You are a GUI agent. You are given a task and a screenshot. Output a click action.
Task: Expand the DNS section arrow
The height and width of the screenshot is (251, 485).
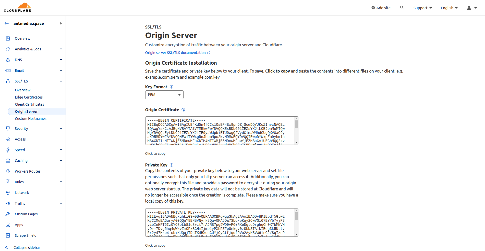[x=61, y=60]
